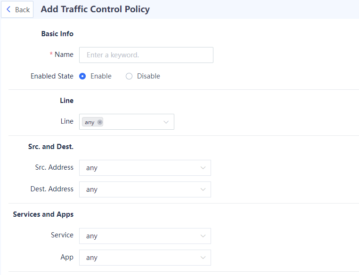This screenshot has height=275, width=359.
Task: Open the Service dropdown
Action: point(141,236)
